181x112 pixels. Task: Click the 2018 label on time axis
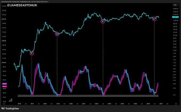tap(45, 104)
